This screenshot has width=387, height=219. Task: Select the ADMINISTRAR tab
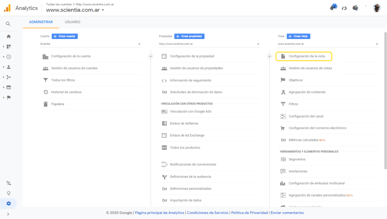40,22
